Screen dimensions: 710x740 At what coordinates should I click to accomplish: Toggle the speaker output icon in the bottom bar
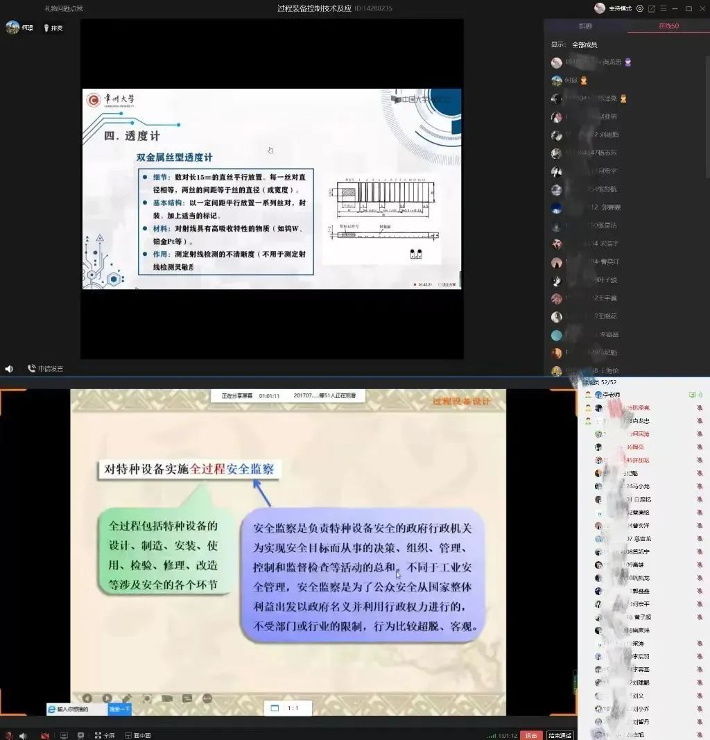tap(23, 735)
